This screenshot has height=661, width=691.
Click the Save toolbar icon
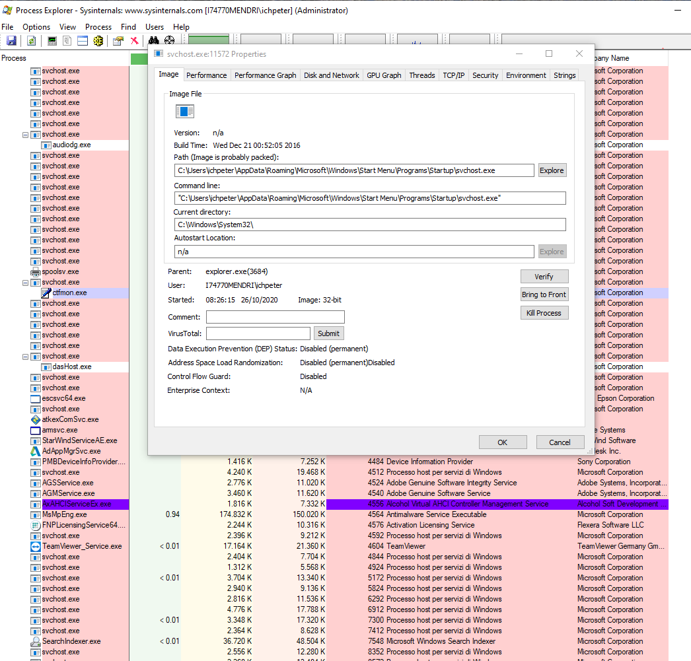click(11, 41)
